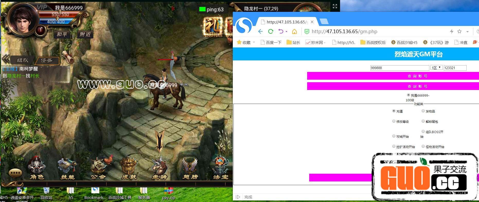Switch to the 任务 quest tab
Viewport: 479px width, 202px height.
click(x=47, y=60)
